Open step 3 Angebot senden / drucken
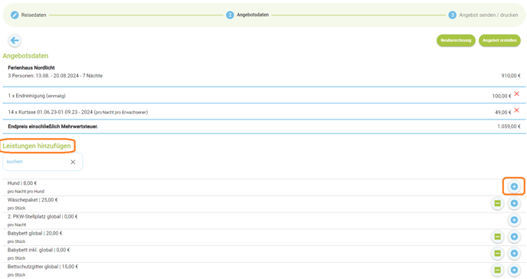Viewport: 527px width, 279px height. pos(483,15)
